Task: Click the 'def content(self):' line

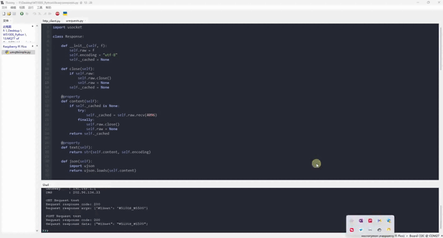Action: [80, 101]
